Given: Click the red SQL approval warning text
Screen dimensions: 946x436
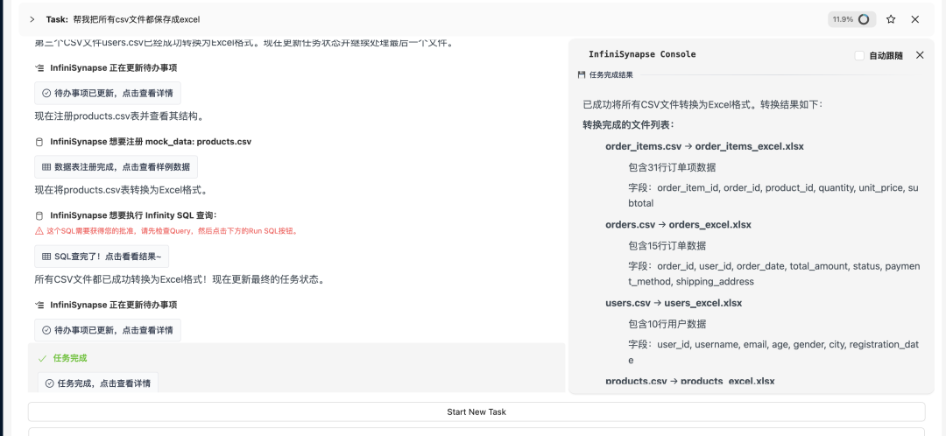Looking at the screenshot, I should coord(172,231).
